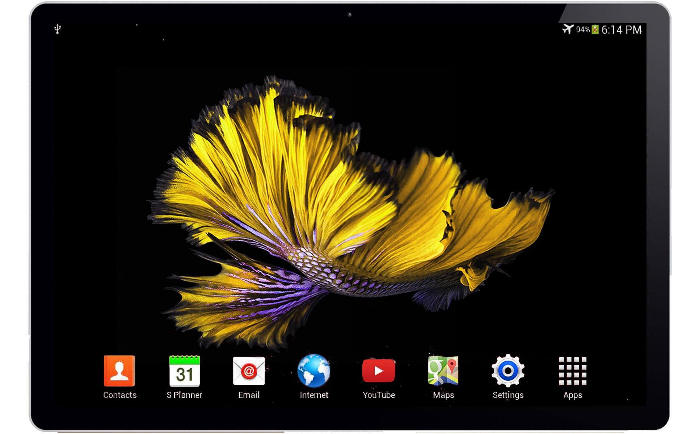Click the YouTube label text
695x434 pixels.
[379, 395]
